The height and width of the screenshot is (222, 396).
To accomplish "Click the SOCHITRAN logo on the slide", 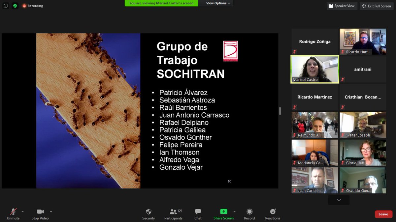I will pyautogui.click(x=230, y=51).
